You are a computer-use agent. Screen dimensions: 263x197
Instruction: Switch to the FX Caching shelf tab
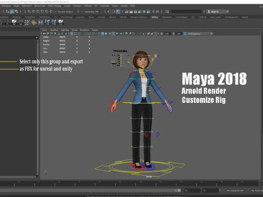point(67,17)
